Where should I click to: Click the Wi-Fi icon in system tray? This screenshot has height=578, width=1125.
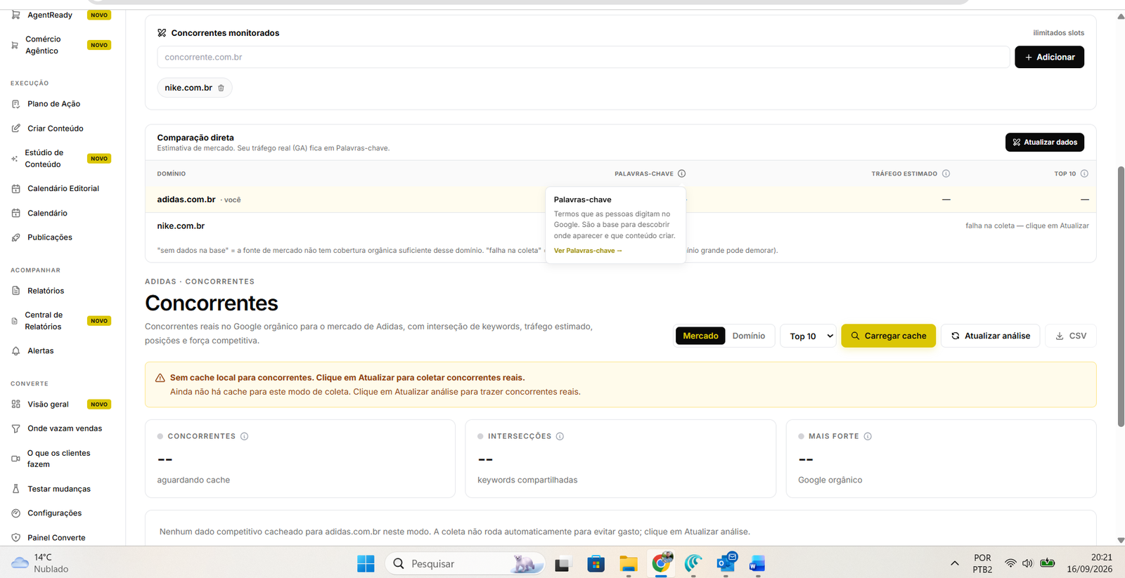pos(1010,563)
